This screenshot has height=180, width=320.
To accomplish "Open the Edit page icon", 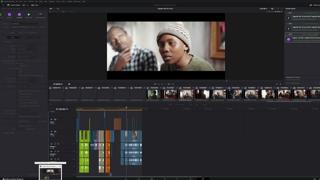I will pos(151,179).
